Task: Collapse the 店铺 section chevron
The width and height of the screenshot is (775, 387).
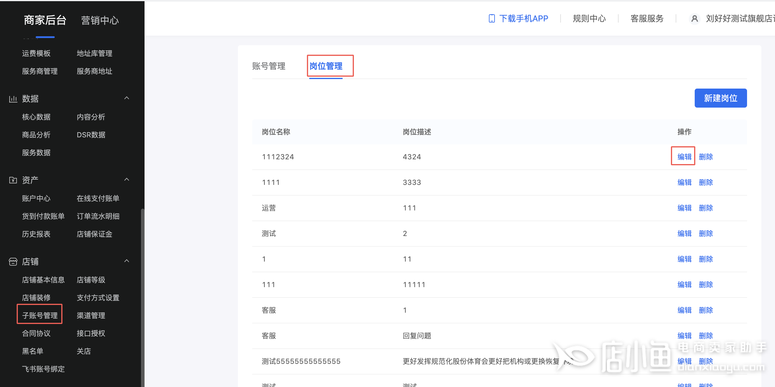Action: click(127, 261)
